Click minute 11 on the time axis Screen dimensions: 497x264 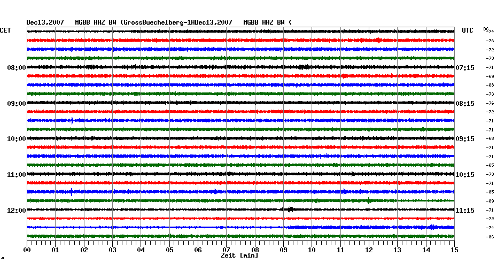coord(340,250)
